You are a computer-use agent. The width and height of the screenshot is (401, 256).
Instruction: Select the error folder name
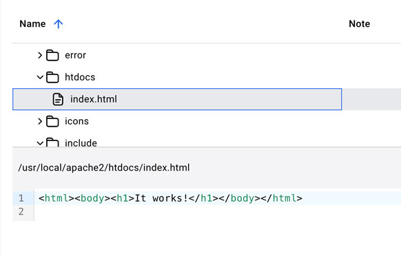click(x=75, y=55)
